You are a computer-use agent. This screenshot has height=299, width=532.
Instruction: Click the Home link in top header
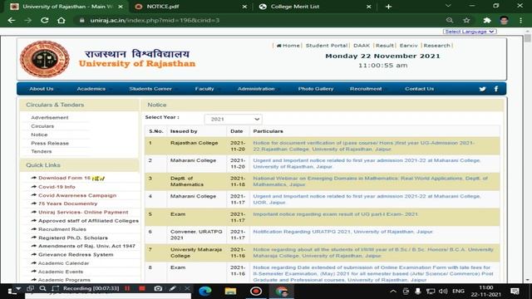point(288,46)
